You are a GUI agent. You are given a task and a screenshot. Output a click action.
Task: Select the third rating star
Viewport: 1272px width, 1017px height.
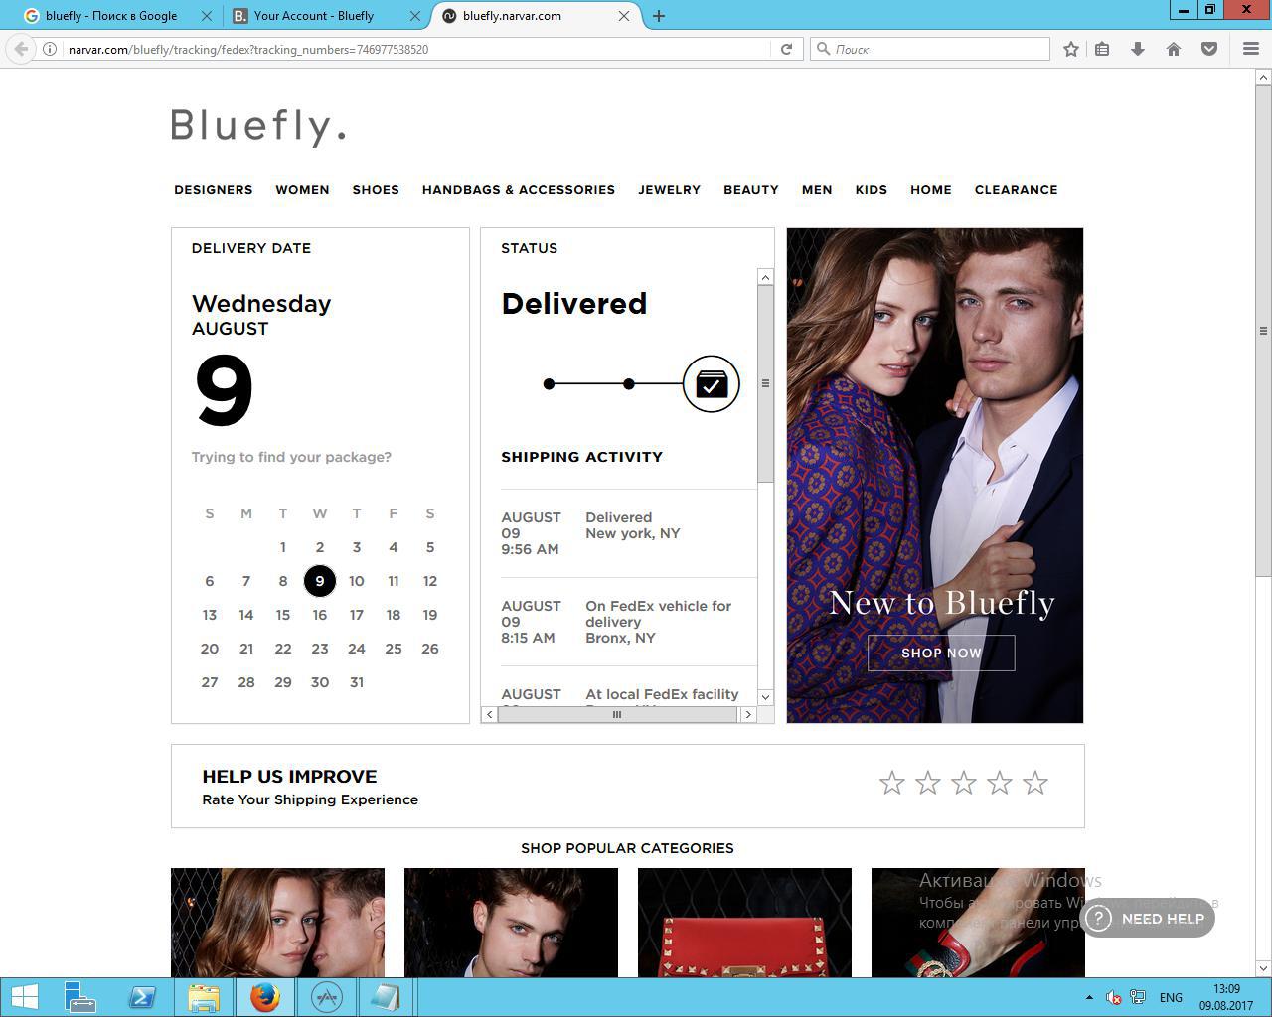coord(964,784)
